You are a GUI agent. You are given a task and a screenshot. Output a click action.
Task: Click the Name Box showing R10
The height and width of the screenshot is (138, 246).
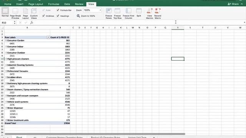point(7,23)
